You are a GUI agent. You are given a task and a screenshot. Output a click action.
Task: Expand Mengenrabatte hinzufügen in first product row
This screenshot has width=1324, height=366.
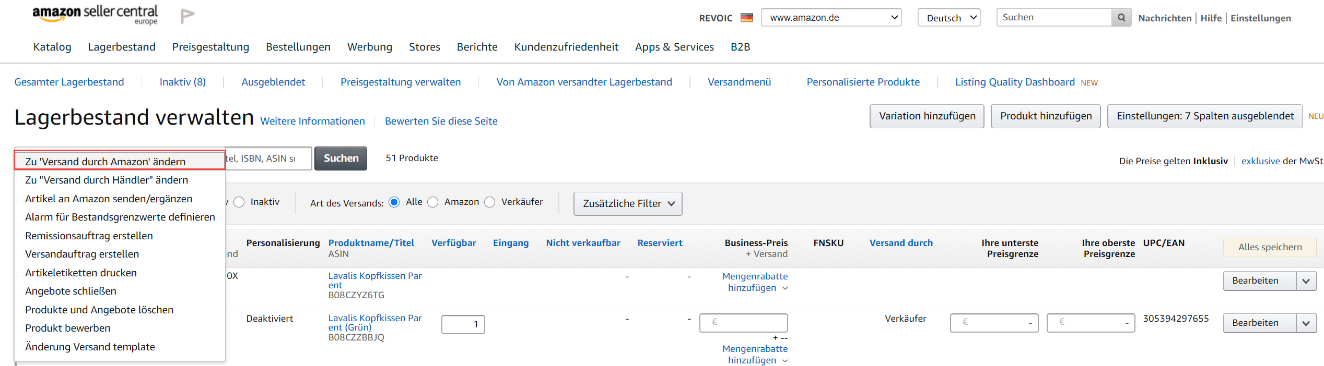coord(755,282)
